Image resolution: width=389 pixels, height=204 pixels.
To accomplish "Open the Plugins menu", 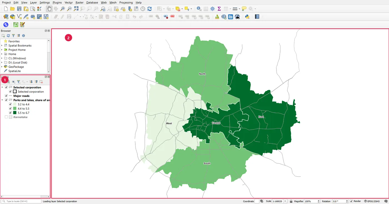I will pyautogui.click(x=57, y=2).
